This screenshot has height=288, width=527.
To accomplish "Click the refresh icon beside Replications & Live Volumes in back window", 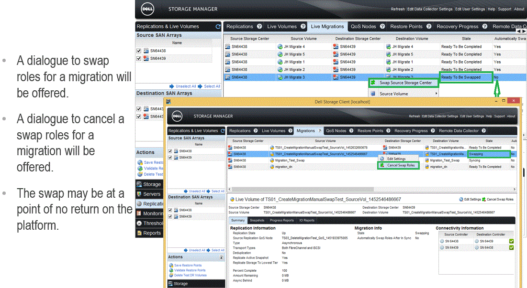I will point(218,26).
